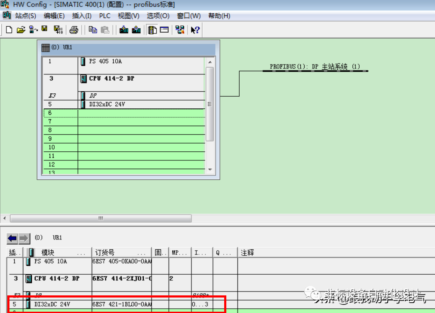The width and height of the screenshot is (435, 313).
Task: Copy the selected module
Action: pos(93,30)
